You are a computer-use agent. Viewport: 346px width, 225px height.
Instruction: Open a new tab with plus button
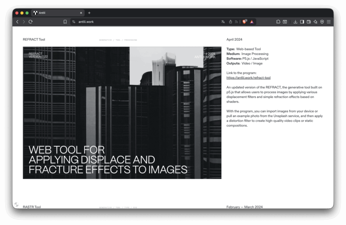(x=89, y=13)
